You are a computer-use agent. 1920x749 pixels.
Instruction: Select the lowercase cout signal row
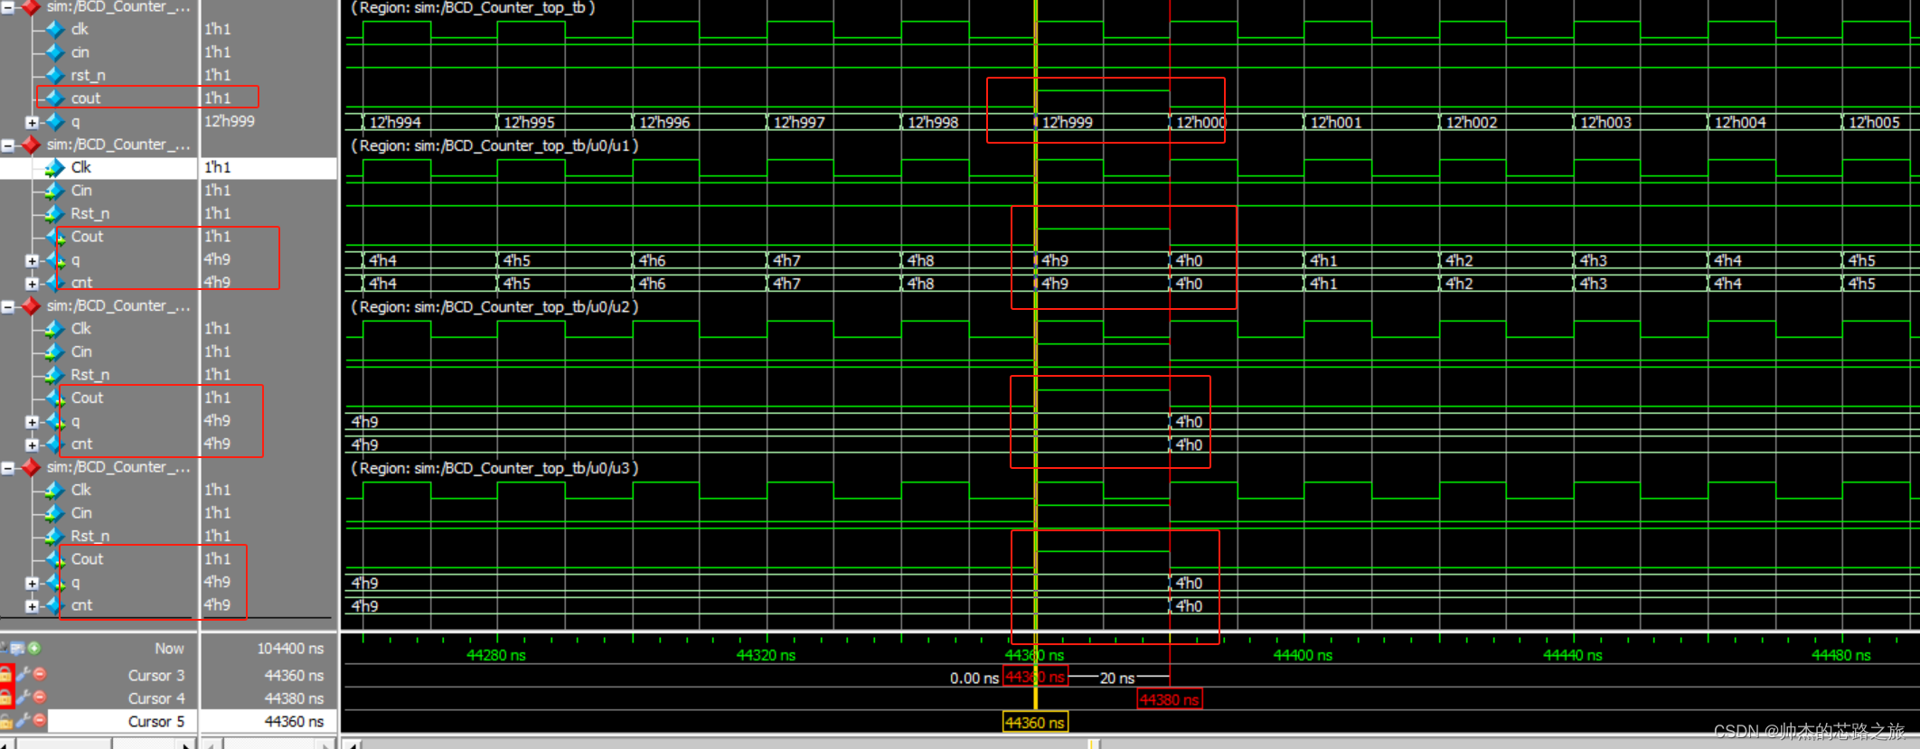tap(99, 98)
